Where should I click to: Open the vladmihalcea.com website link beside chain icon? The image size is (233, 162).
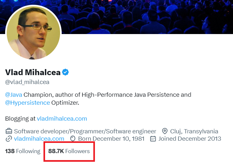coord(39,139)
